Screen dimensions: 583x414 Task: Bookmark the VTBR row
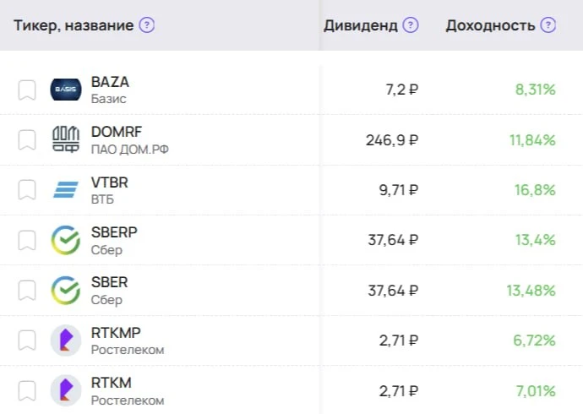27,190
